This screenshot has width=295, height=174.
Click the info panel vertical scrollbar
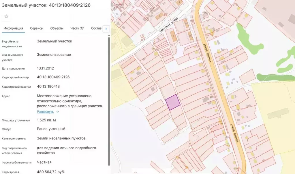[109, 101]
